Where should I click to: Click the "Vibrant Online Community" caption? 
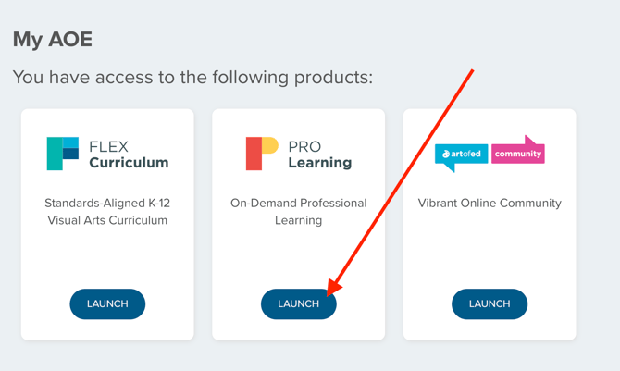pyautogui.click(x=490, y=203)
